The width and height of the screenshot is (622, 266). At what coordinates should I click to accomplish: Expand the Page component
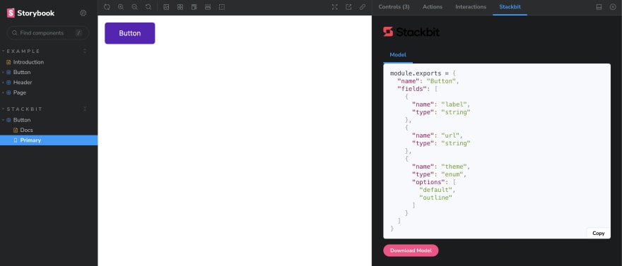pos(20,92)
